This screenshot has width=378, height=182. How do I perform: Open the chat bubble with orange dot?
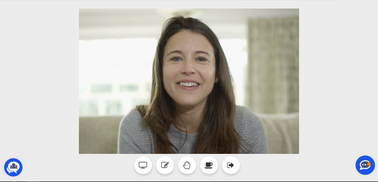pyautogui.click(x=365, y=165)
